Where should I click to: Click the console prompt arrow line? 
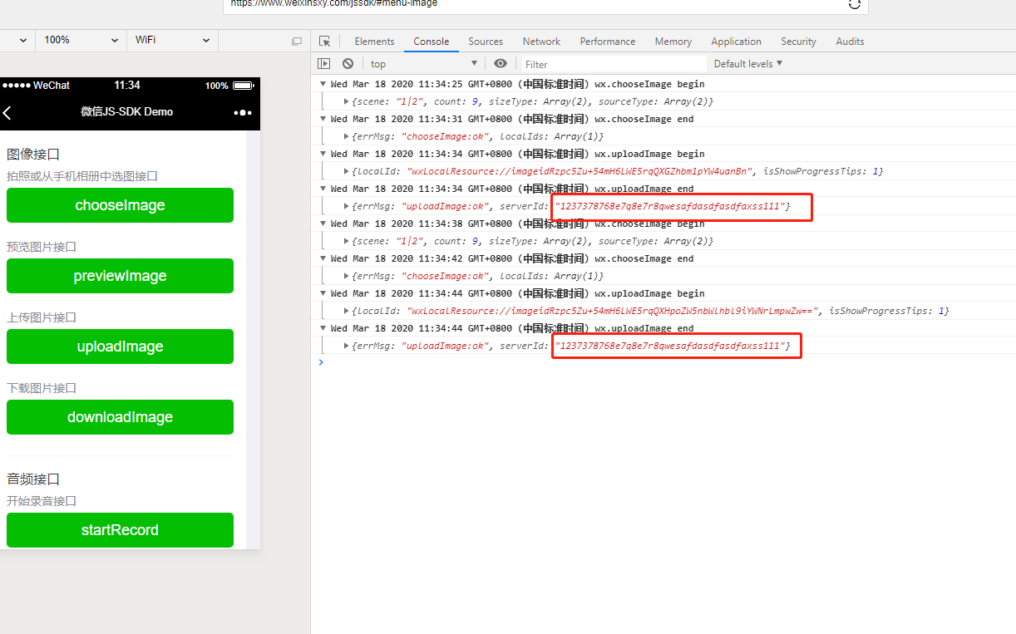click(665, 362)
